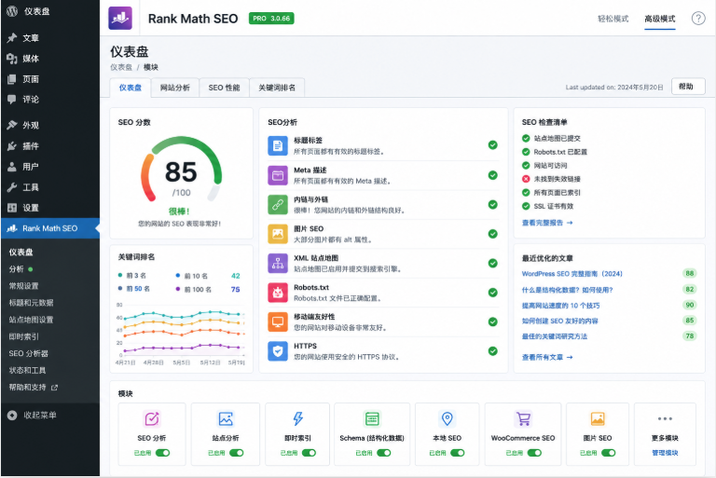Select 轻松模式 easy mode
Viewport: 716px width, 478px height.
613,19
